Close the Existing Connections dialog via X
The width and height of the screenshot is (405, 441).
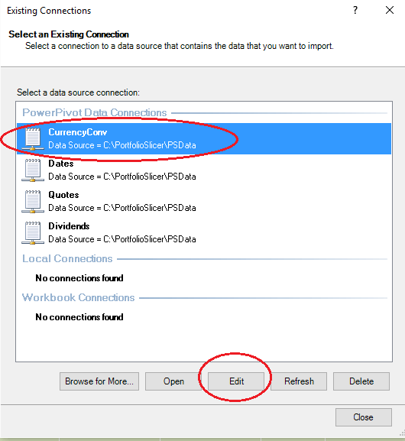tap(390, 11)
